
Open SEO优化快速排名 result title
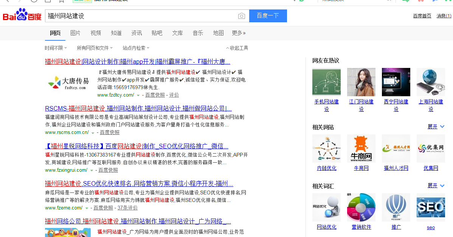click(139, 183)
